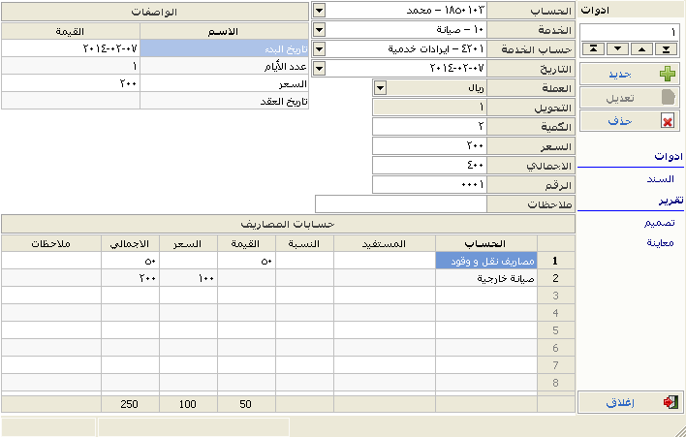The height and width of the screenshot is (437, 686).
Task: Click the الكمية quantity input field
Action: pyautogui.click(x=429, y=126)
